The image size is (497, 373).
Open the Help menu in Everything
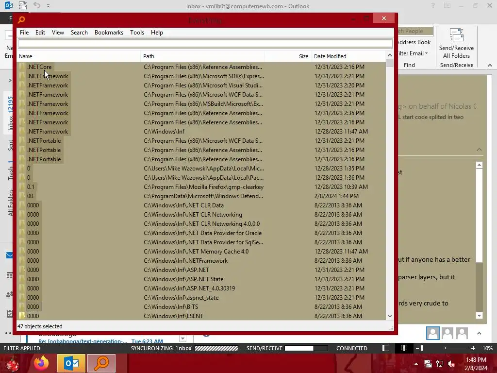click(x=157, y=33)
